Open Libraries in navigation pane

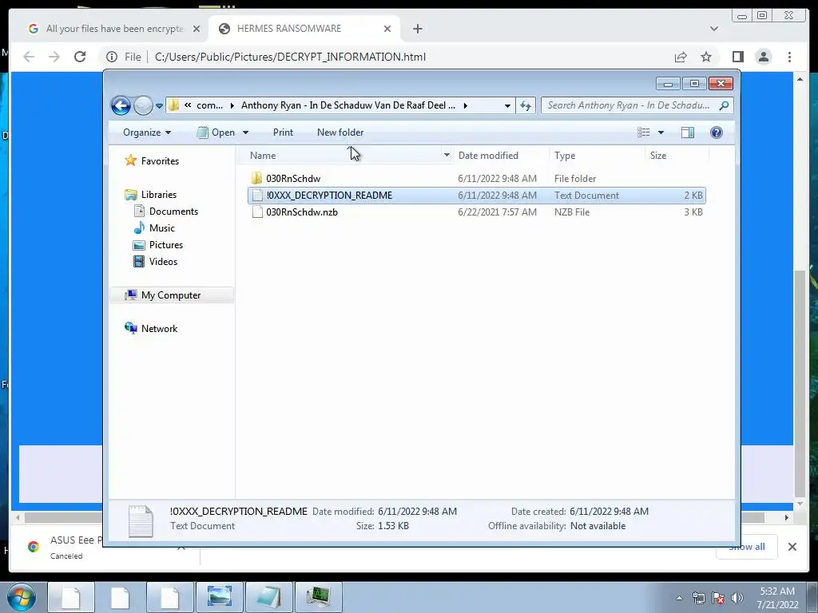[x=151, y=195]
